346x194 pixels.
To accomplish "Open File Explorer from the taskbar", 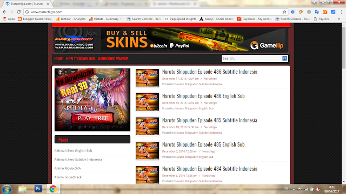I will 22,189.
